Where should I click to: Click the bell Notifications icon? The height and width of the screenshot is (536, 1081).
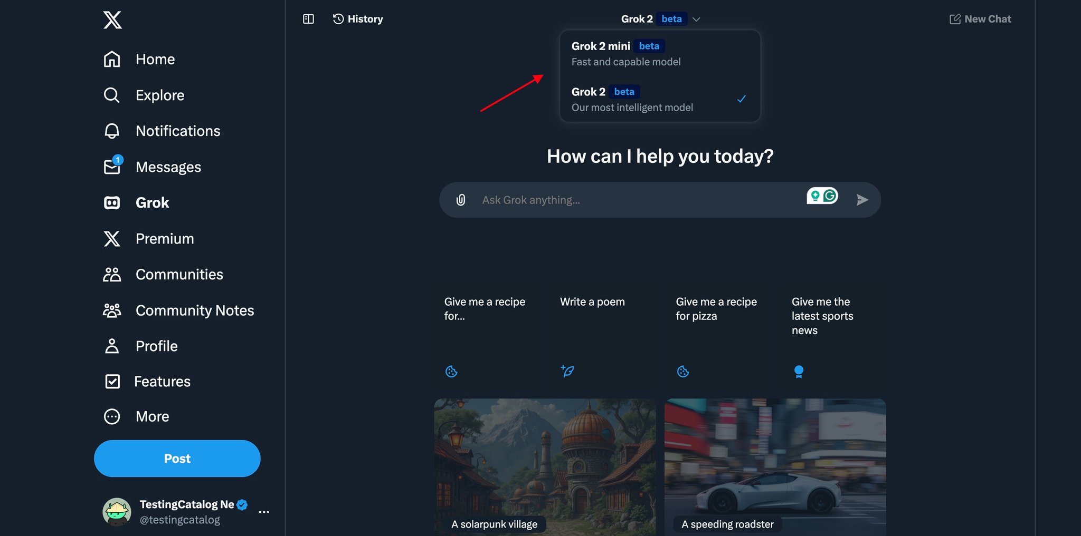(x=112, y=131)
